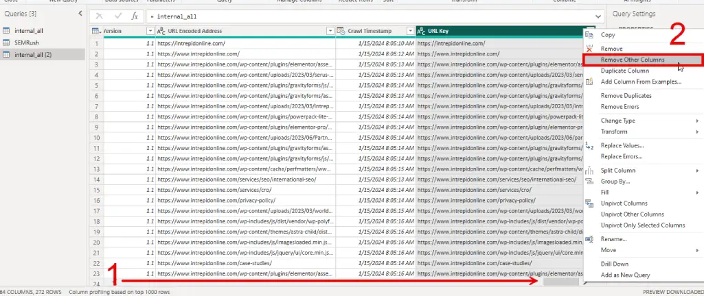The width and height of the screenshot is (704, 296).
Task: Click Version value 1.1 in row 16
Action: click(130, 200)
